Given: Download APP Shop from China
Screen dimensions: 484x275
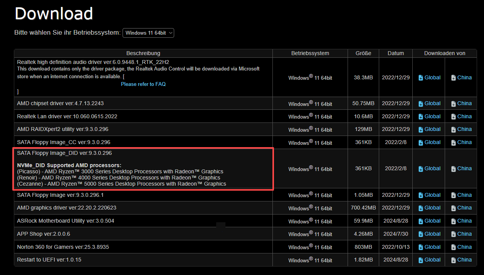Looking at the screenshot, I should (461, 234).
